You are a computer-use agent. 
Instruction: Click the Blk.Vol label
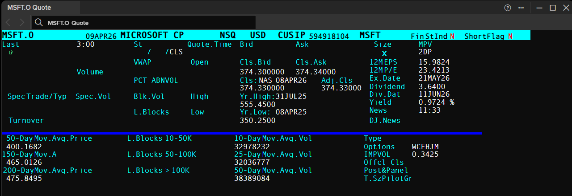[x=149, y=97]
